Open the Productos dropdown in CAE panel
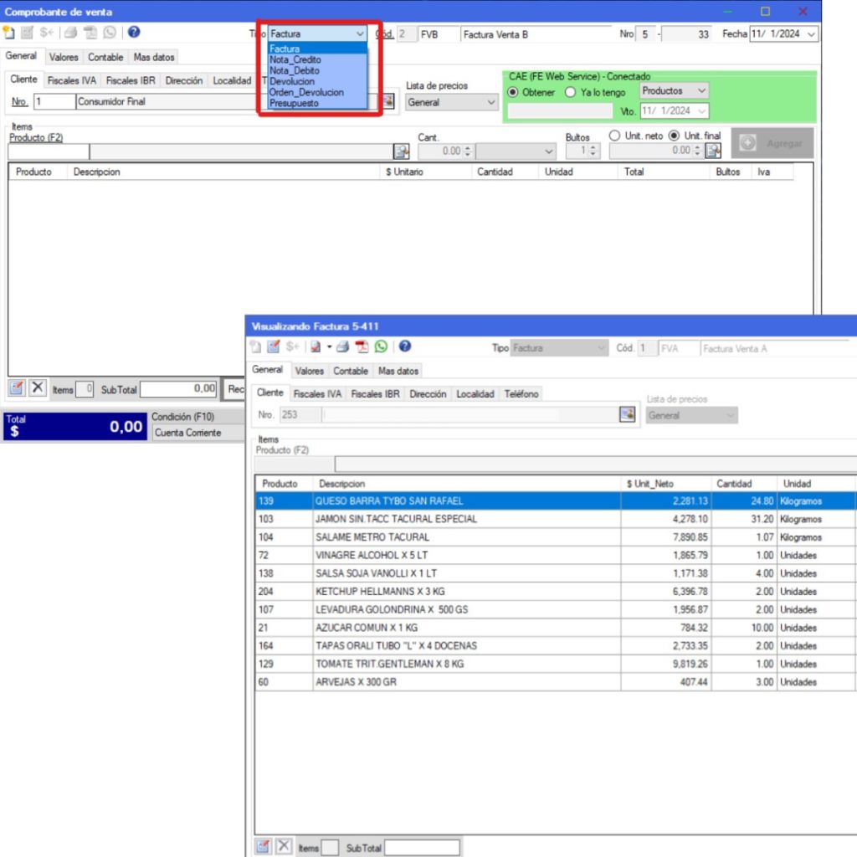The image size is (857, 857). (701, 90)
